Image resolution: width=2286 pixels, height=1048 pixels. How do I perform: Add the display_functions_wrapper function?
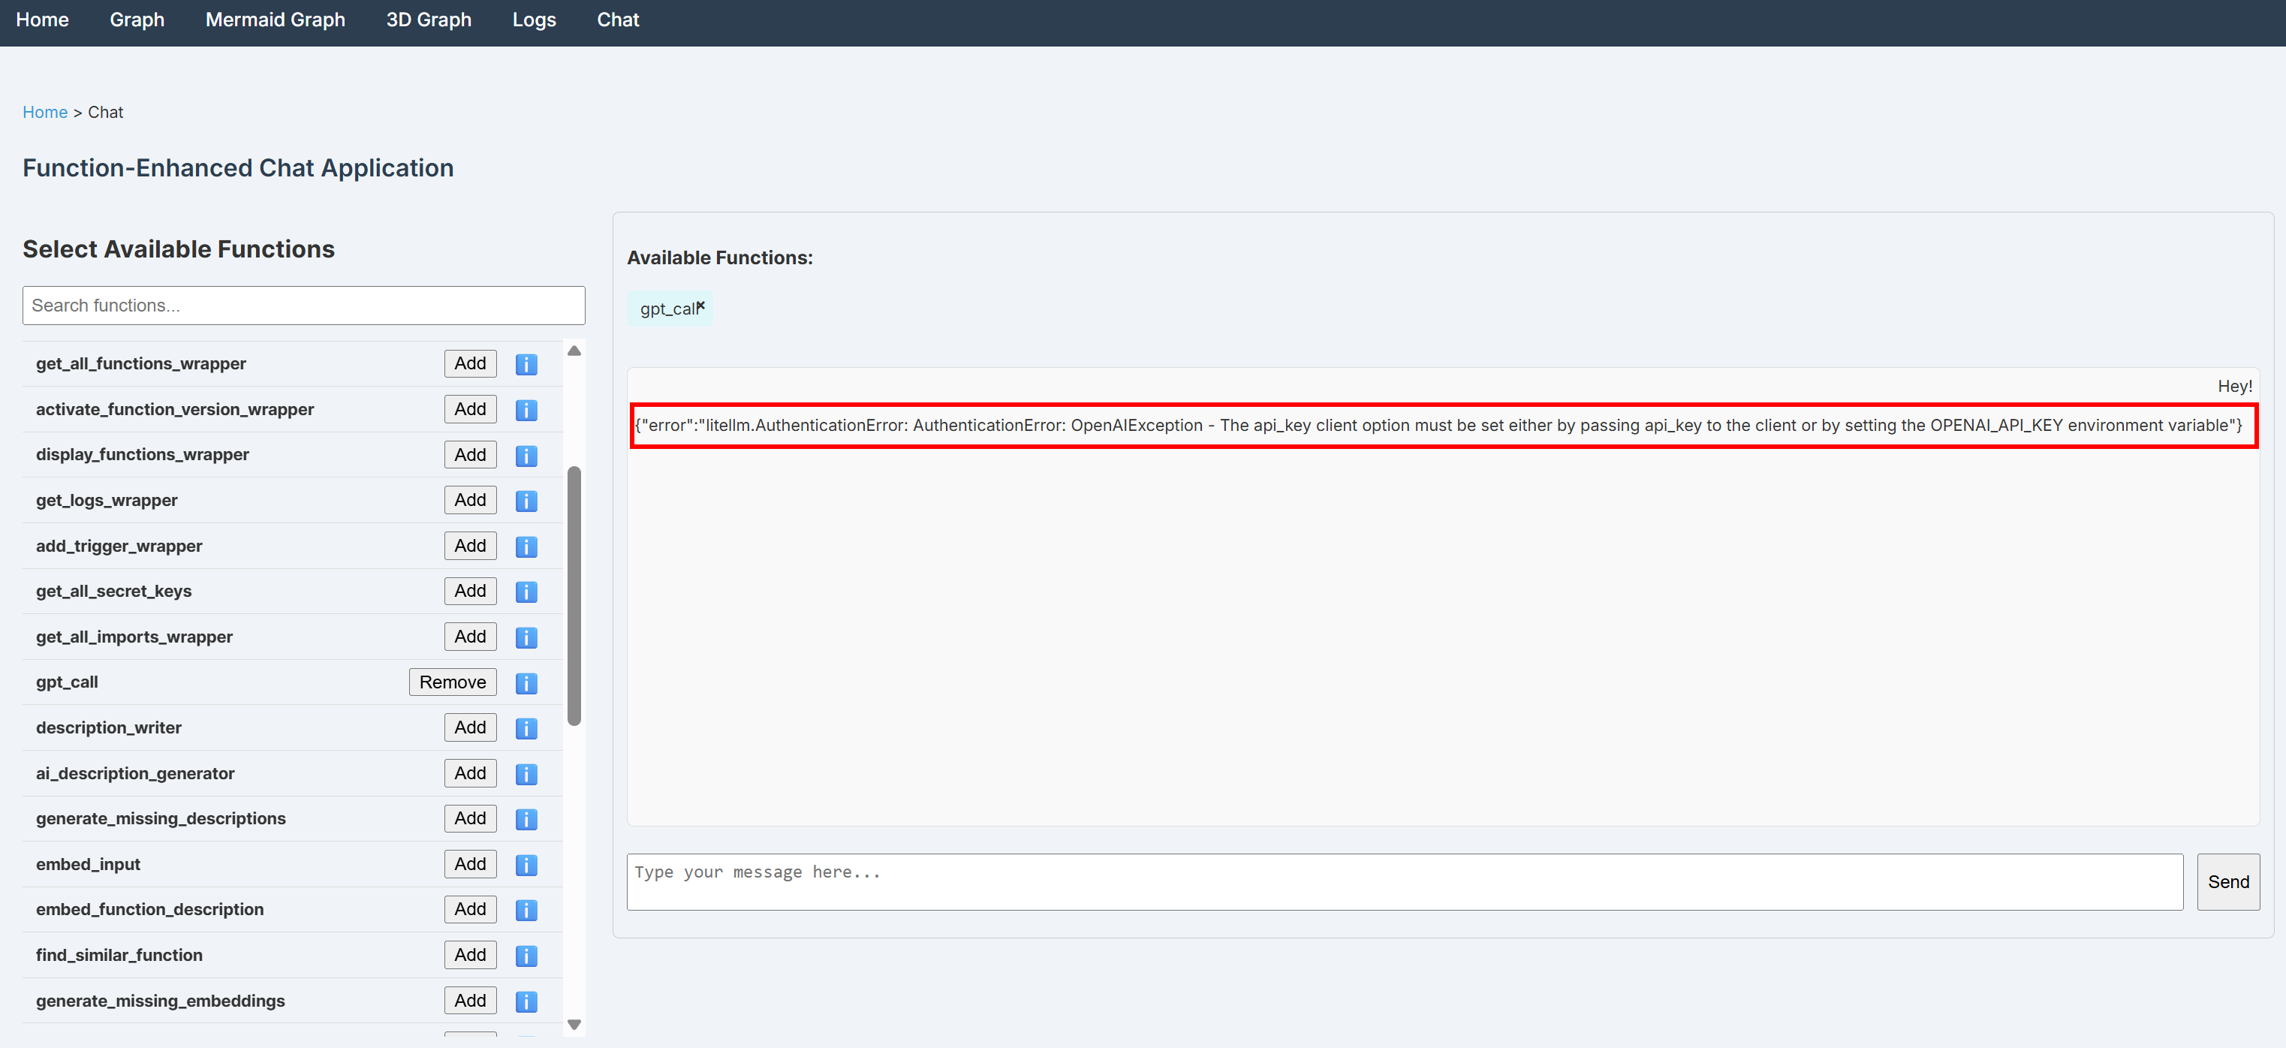tap(469, 454)
